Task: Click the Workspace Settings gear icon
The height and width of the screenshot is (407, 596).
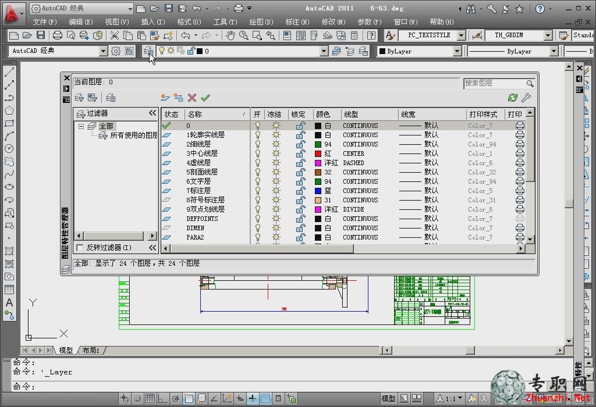Action: point(116,51)
